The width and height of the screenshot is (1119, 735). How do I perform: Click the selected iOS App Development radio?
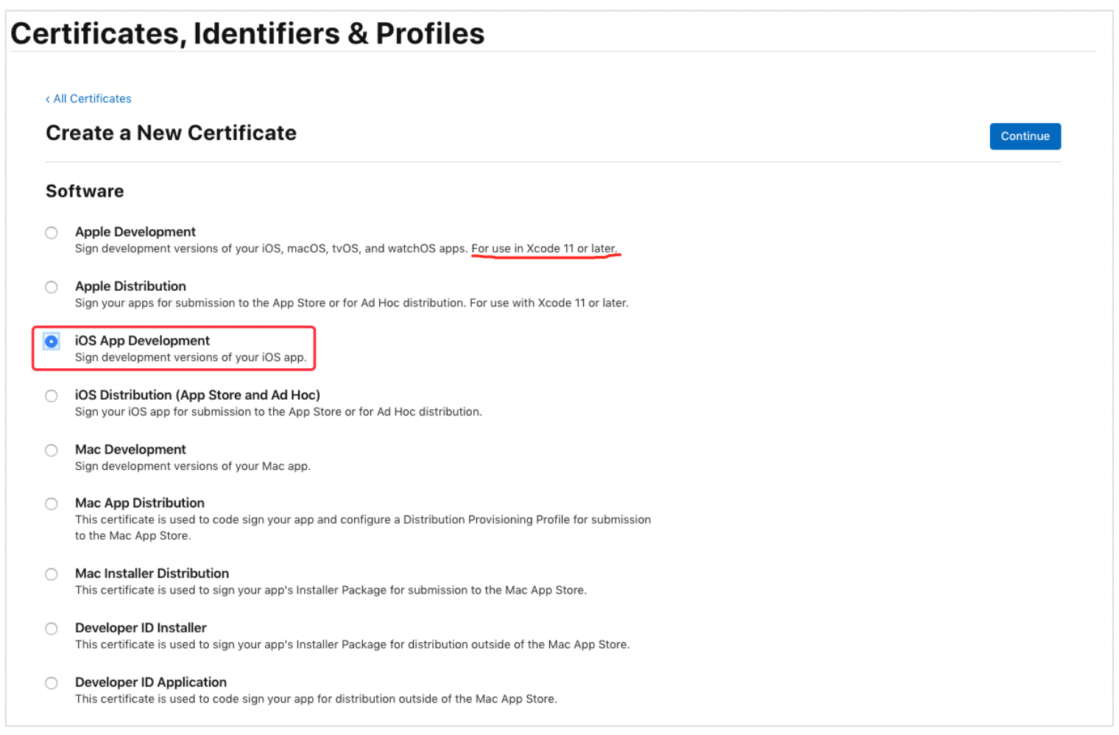click(52, 342)
